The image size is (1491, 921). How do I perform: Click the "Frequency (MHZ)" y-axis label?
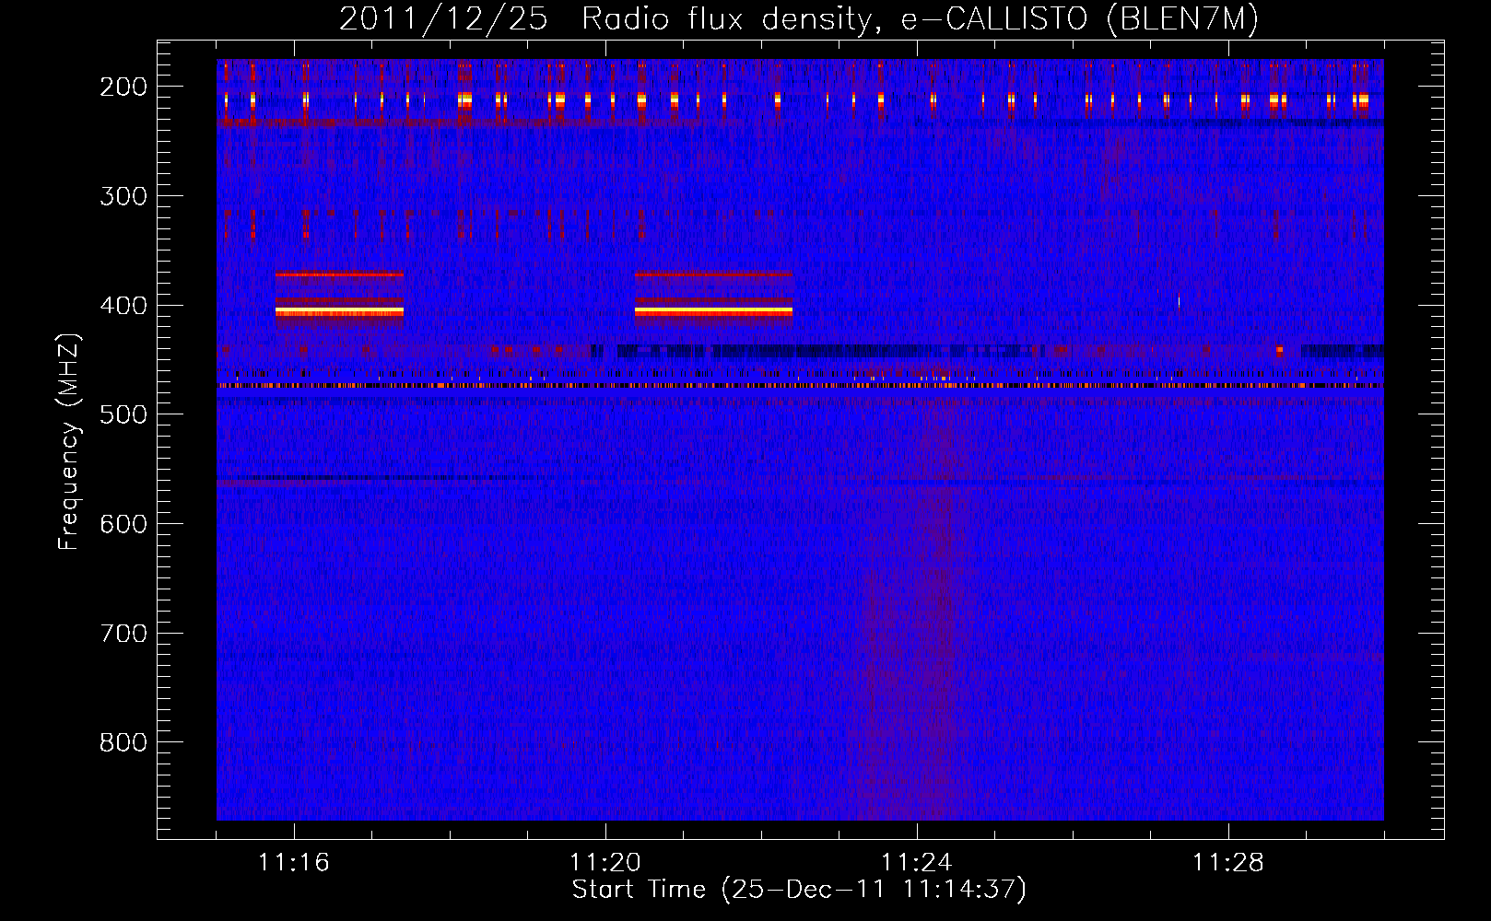[x=70, y=441]
